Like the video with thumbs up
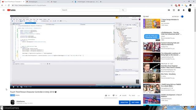This screenshot has height=110, width=196. point(107,95)
